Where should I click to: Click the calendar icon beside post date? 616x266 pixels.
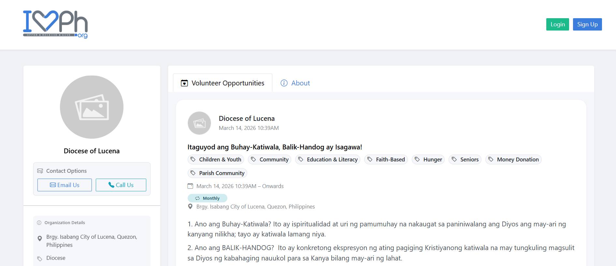coord(190,186)
